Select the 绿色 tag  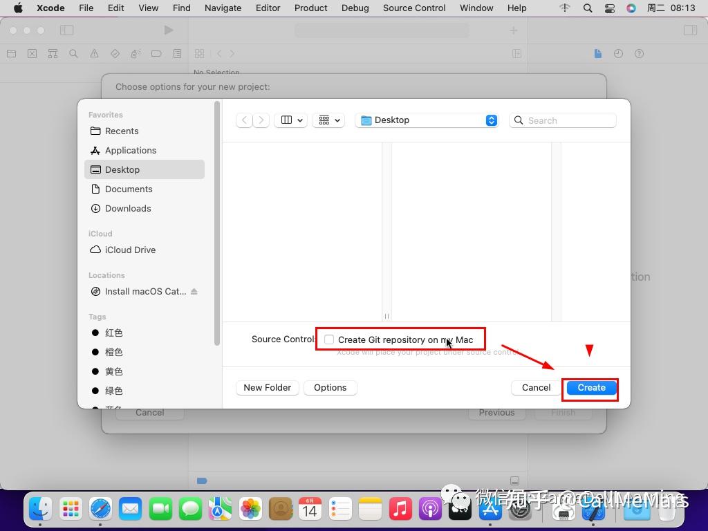click(145, 391)
